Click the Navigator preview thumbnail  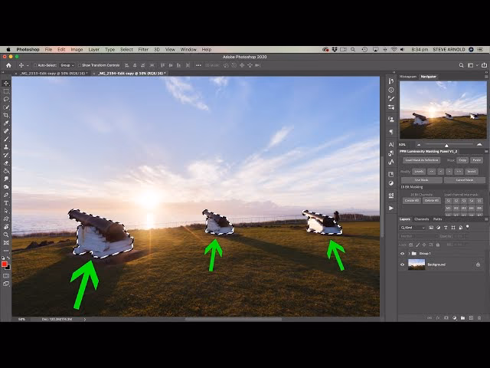[x=443, y=110]
